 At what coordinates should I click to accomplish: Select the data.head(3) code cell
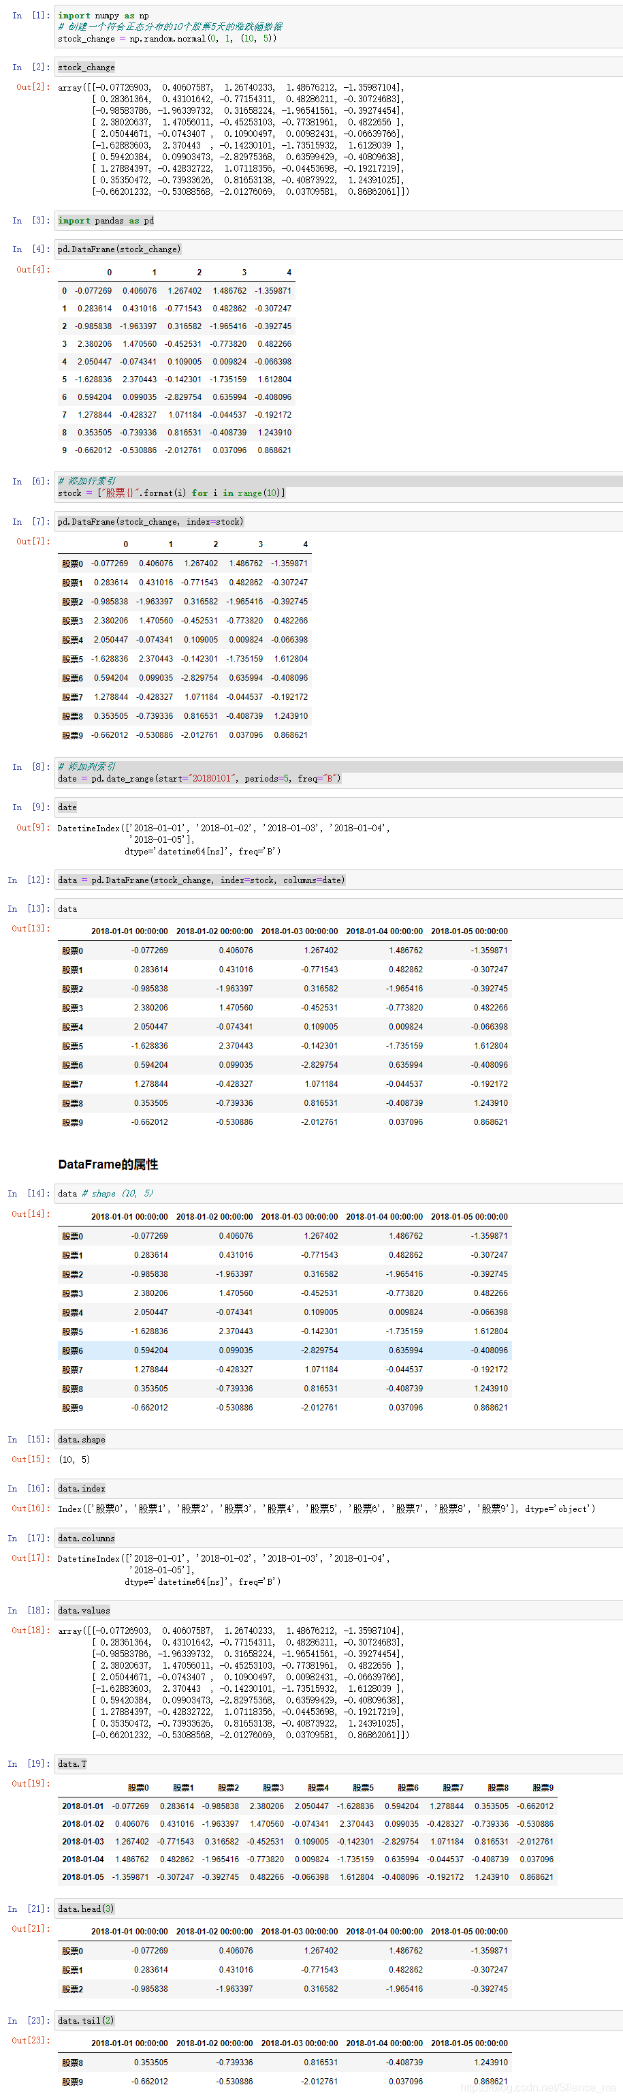[x=339, y=1909]
